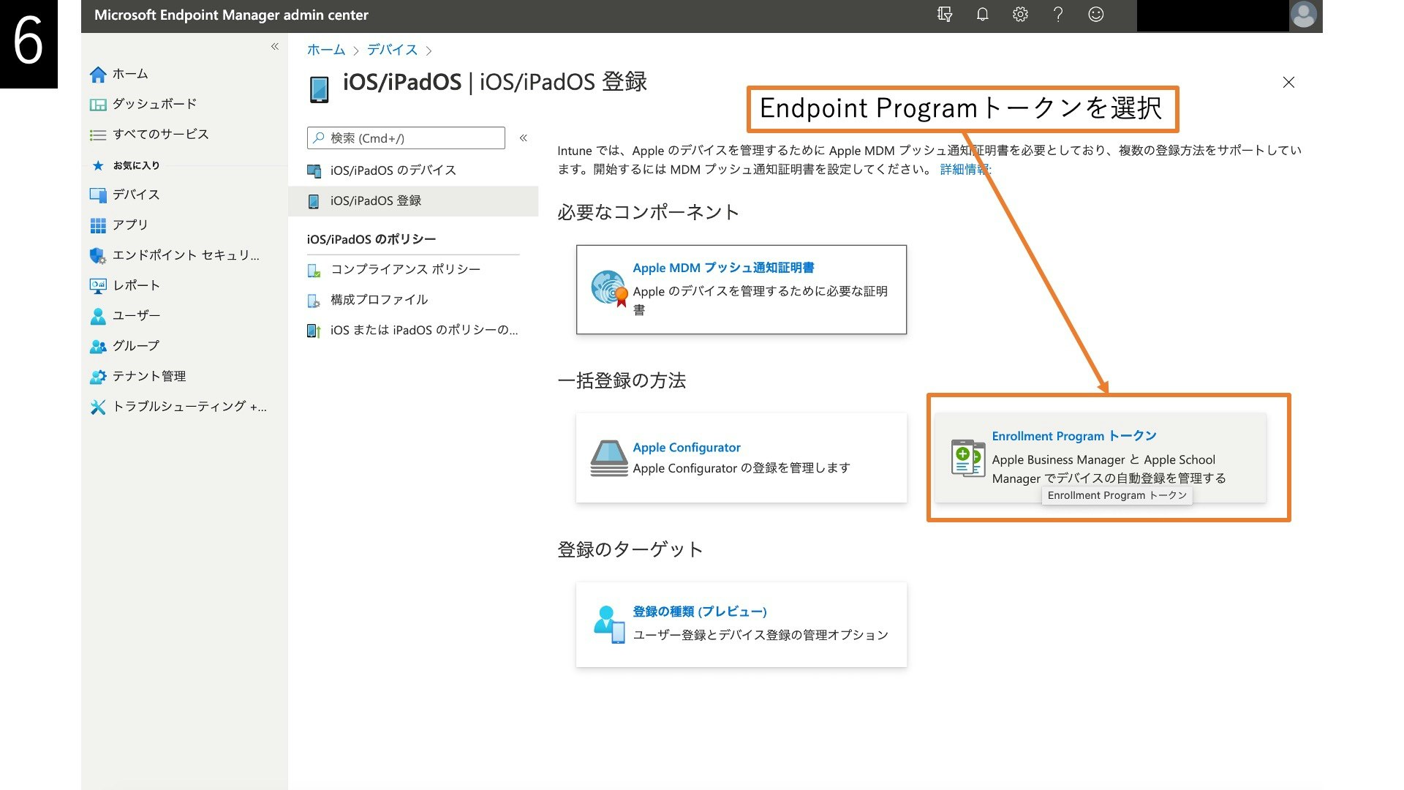Open the Apple Configurator link
The image size is (1404, 790).
[x=687, y=447]
